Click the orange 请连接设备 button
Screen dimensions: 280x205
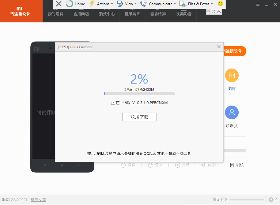(x=235, y=51)
